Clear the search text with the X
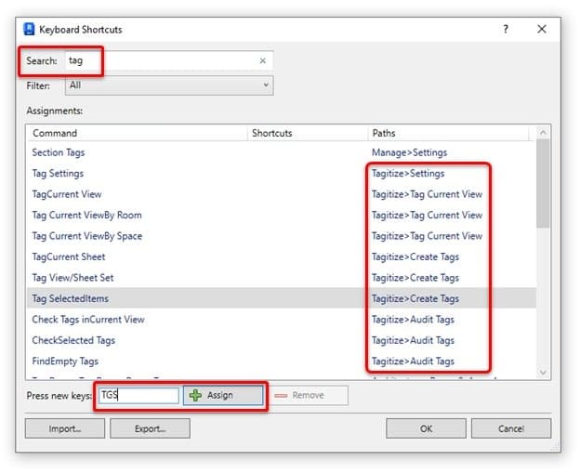 coord(263,60)
